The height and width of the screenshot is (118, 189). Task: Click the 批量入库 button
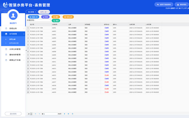coord(34,17)
